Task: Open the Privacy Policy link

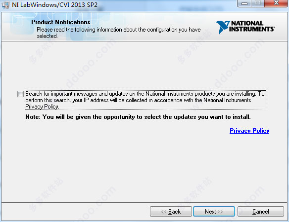Action: coord(249,131)
